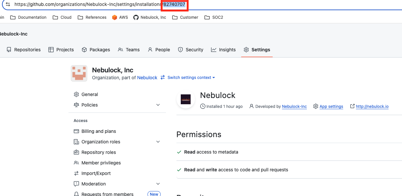Image resolution: width=402 pixels, height=196 pixels.
Task: Open Organization roles in sidebar
Action: [x=97, y=142]
